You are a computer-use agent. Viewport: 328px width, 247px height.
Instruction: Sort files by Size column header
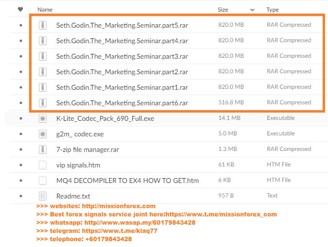[223, 10]
